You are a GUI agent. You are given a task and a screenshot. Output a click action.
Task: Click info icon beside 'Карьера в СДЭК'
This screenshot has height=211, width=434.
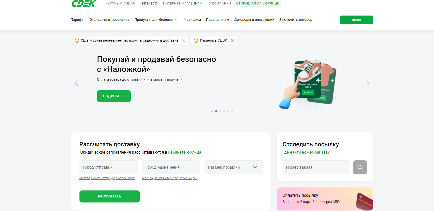196,41
